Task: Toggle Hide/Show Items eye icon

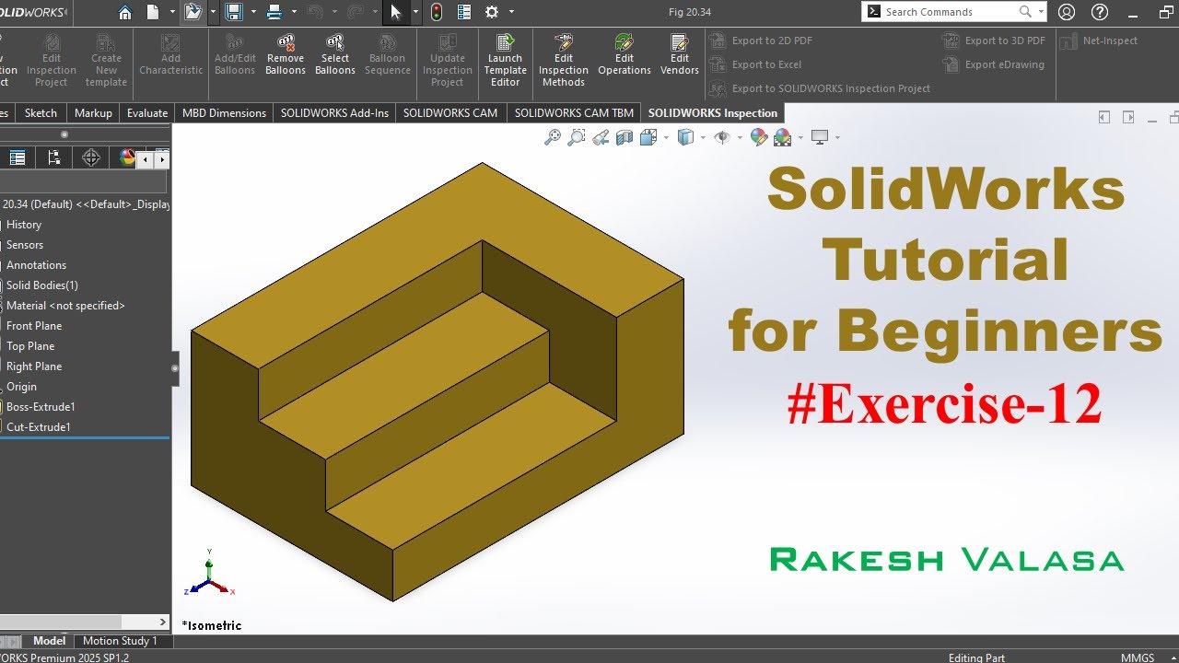Action: [x=722, y=137]
